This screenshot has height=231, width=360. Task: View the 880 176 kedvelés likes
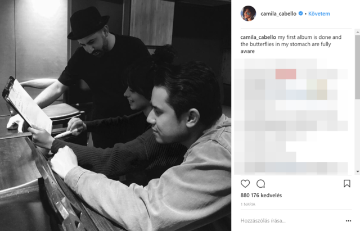click(261, 195)
